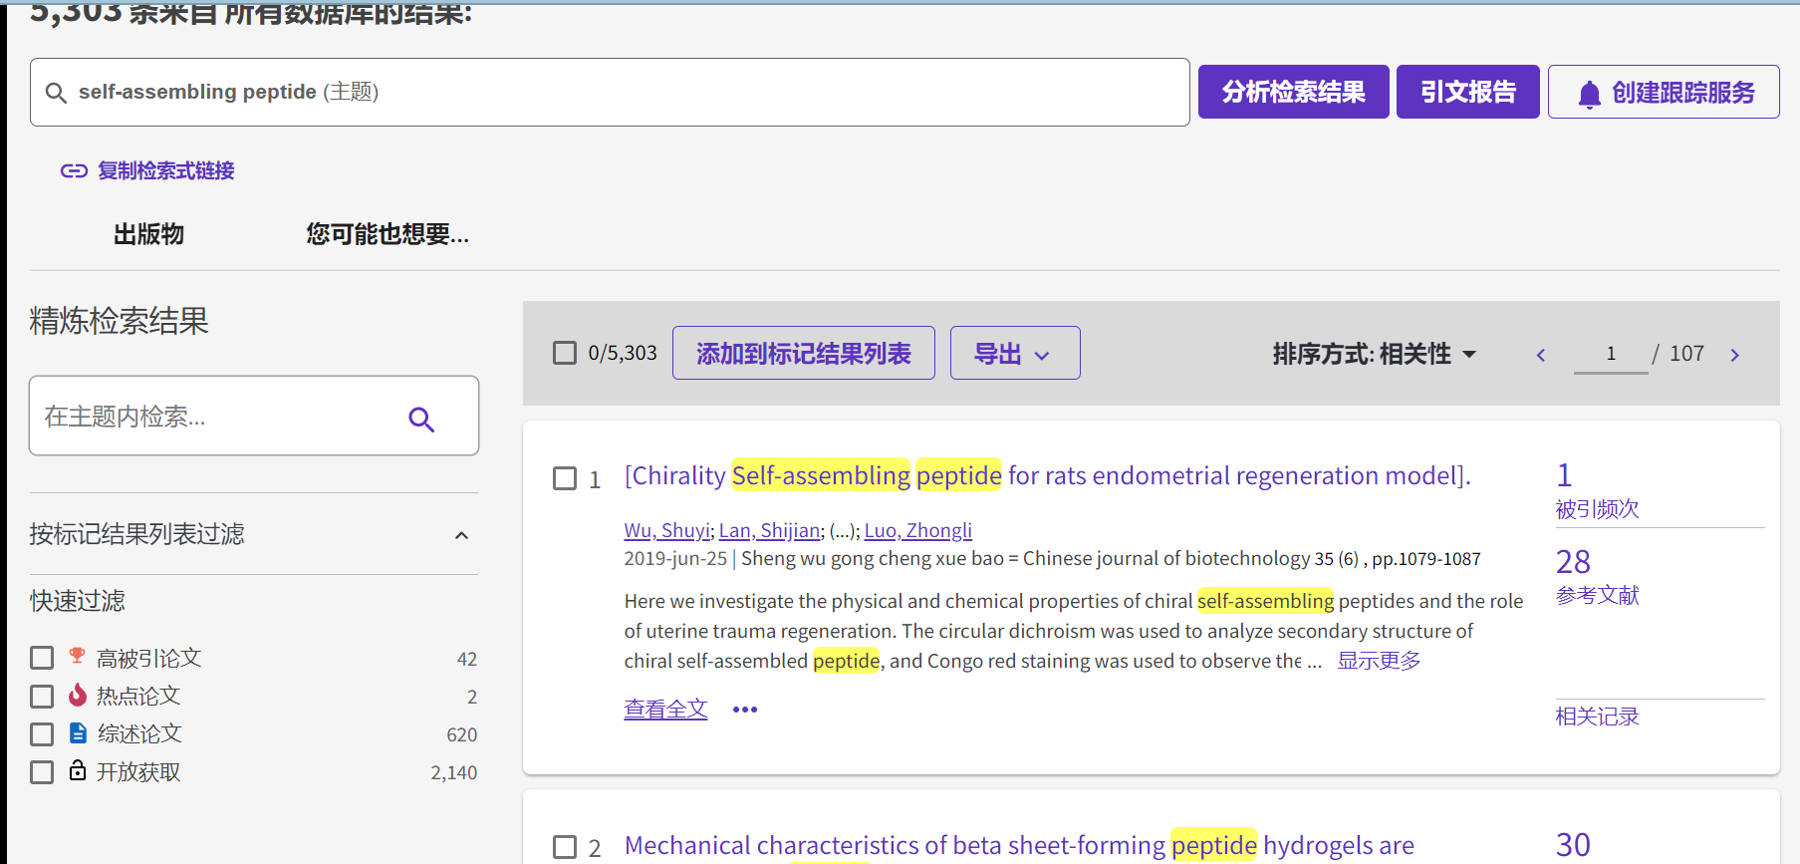This screenshot has width=1800, height=864.
Task: Go to next results page arrow
Action: (1734, 355)
